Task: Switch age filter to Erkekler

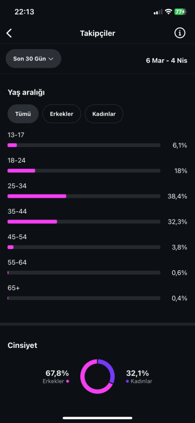Action: click(61, 114)
